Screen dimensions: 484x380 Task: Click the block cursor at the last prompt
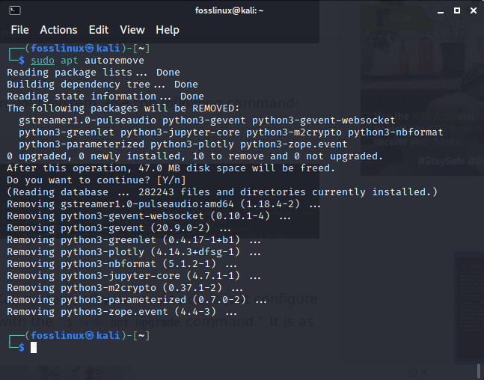34,348
